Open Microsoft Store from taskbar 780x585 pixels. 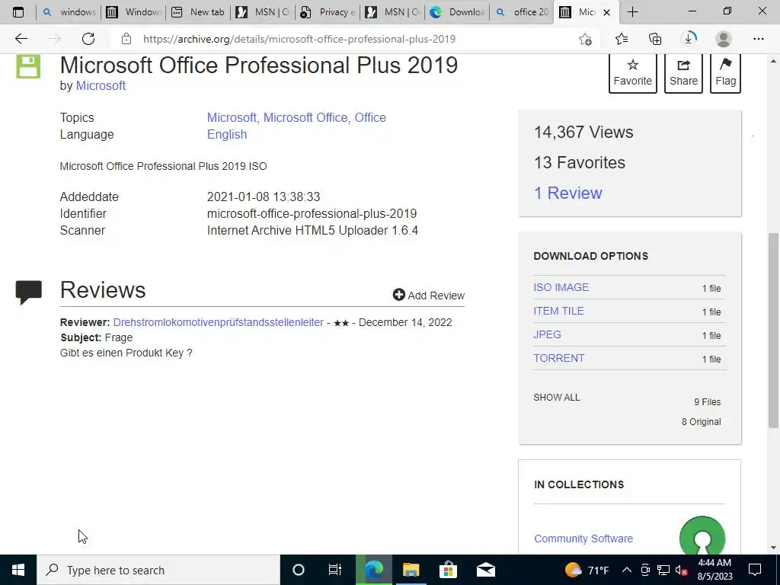pos(448,570)
